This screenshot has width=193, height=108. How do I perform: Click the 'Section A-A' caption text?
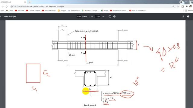point(90,105)
